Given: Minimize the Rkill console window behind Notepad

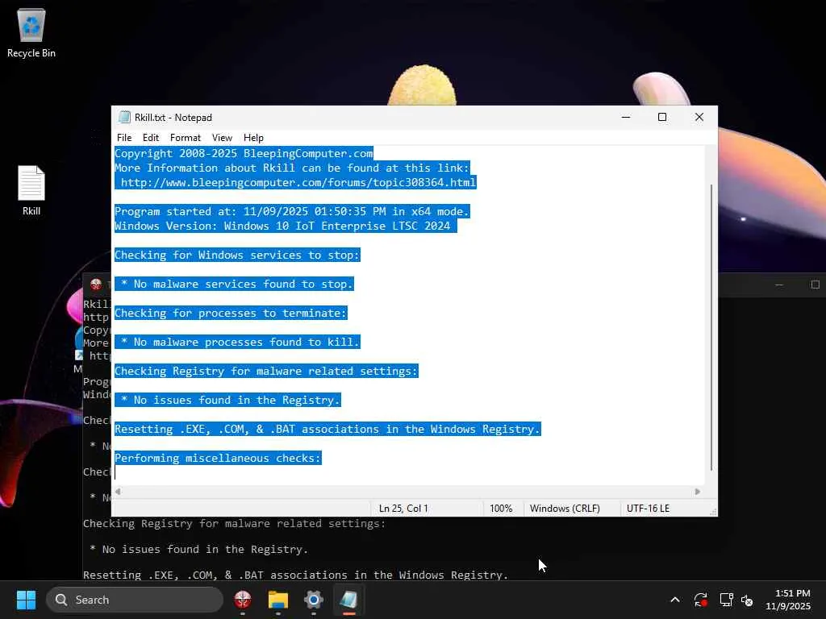Looking at the screenshot, I should pos(779,285).
